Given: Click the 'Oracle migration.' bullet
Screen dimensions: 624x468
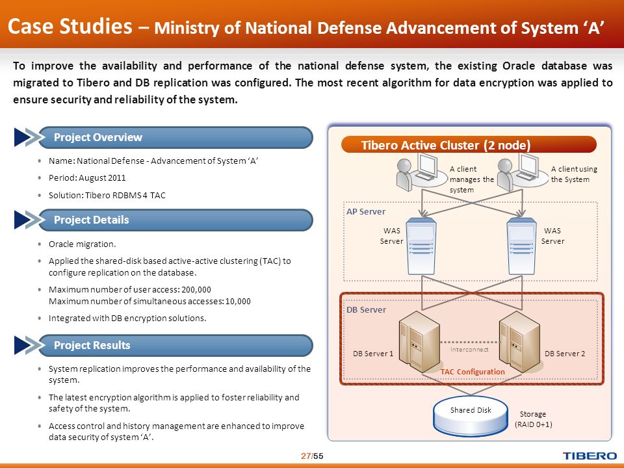Looking at the screenshot, I should pos(83,244).
